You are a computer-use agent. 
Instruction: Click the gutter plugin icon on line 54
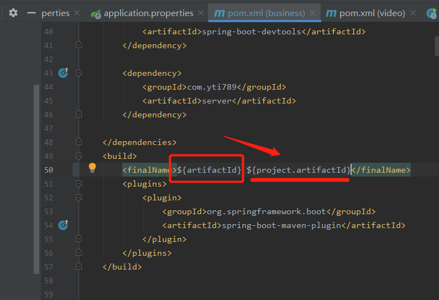click(x=63, y=225)
